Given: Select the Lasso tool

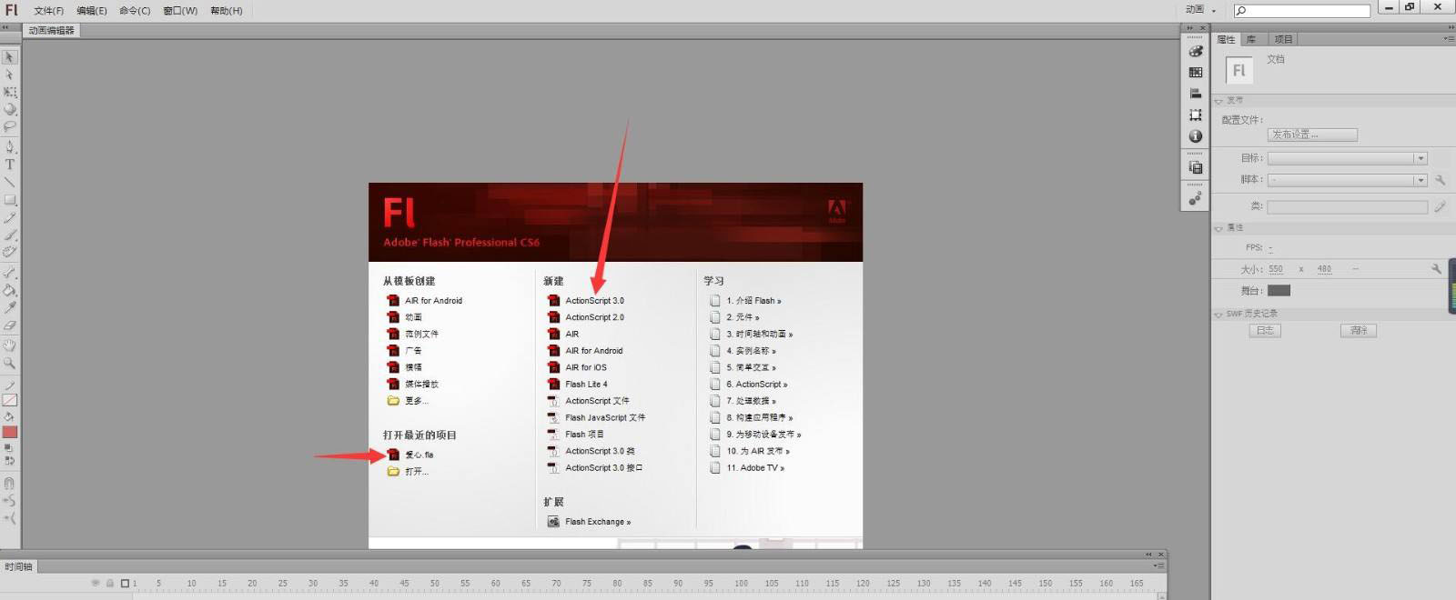Looking at the screenshot, I should [x=9, y=126].
